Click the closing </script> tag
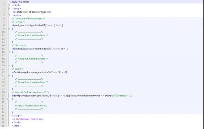The image size is (204, 129). tap(17, 116)
